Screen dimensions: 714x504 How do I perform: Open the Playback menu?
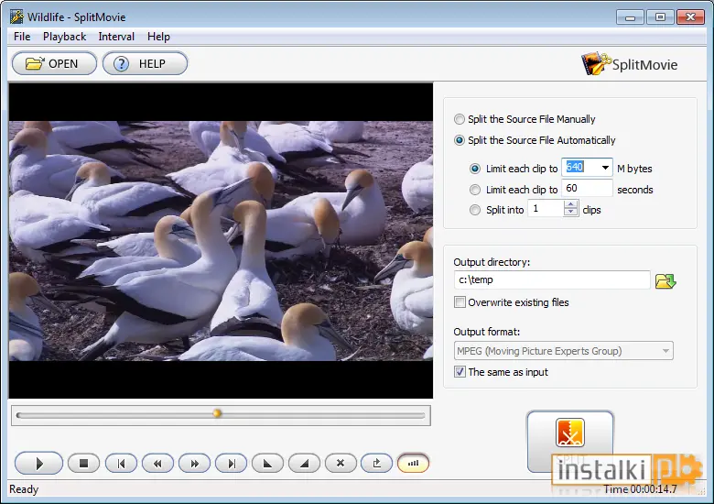tap(64, 37)
